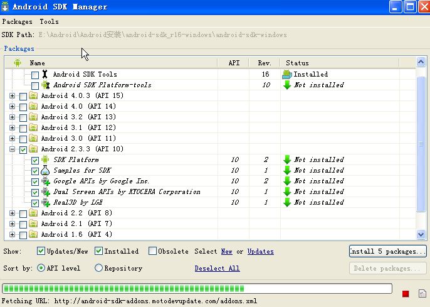Click the Android 1.6 (API 4) folder icon
The height and width of the screenshot is (307, 430).
coord(33,235)
